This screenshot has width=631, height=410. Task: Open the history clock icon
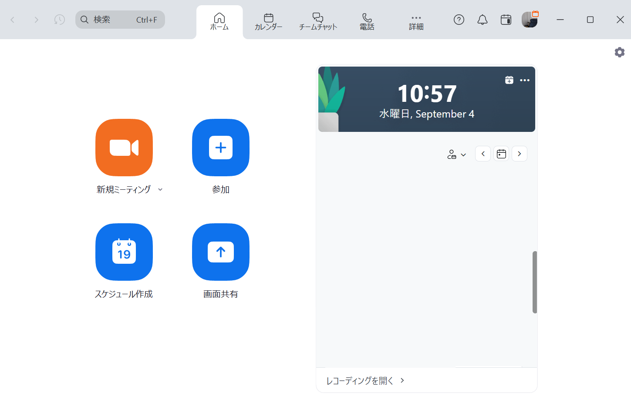[60, 20]
